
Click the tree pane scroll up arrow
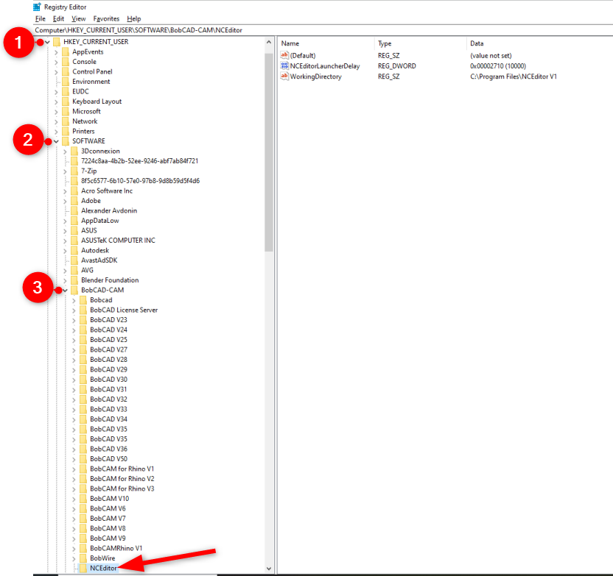pyautogui.click(x=269, y=42)
